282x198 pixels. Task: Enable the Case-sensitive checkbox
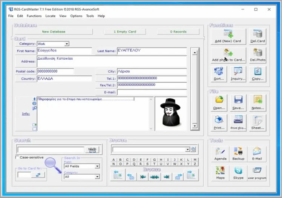click(17, 157)
